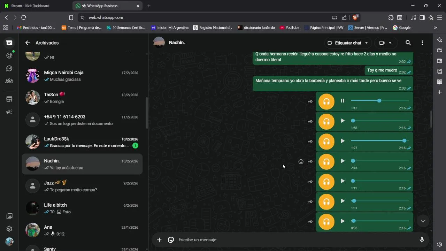
Task: Open Miqqa Nairobi Caja chat
Action: (82, 76)
